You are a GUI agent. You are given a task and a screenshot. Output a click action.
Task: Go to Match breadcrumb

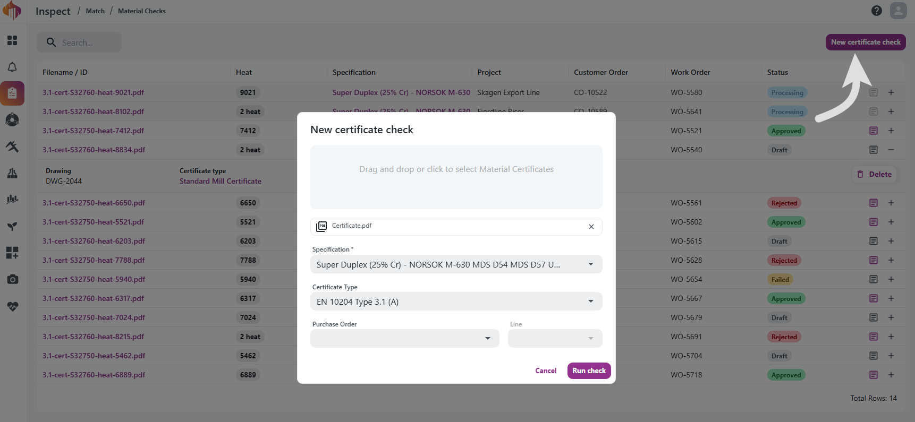[95, 11]
